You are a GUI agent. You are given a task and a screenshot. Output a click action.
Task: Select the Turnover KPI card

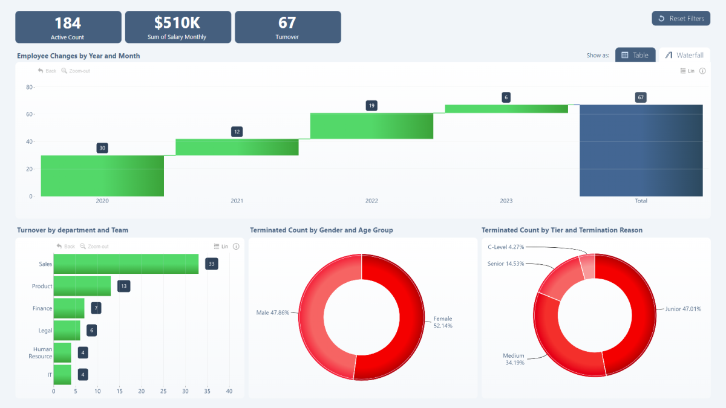click(x=287, y=27)
